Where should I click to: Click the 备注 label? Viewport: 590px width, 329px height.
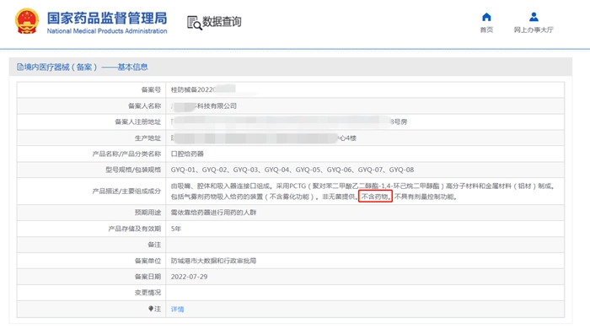(x=154, y=245)
